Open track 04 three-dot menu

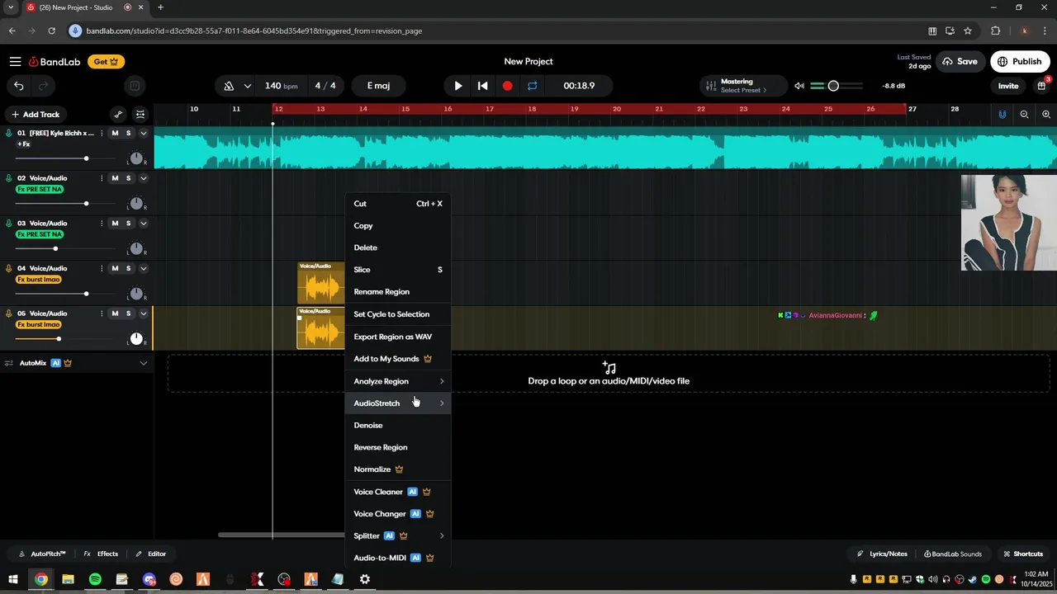[102, 268]
